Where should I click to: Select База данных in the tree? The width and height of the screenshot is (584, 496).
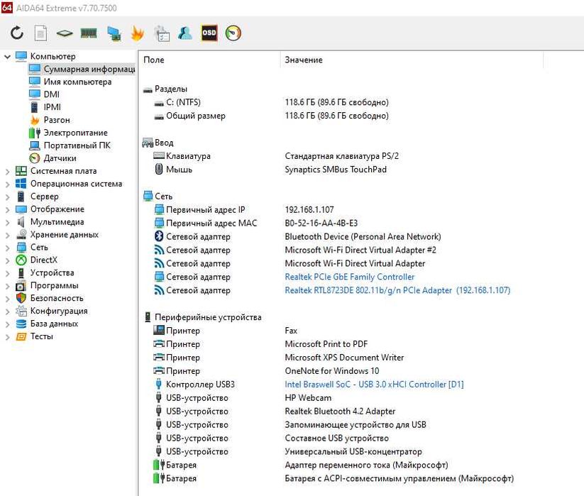click(x=54, y=324)
